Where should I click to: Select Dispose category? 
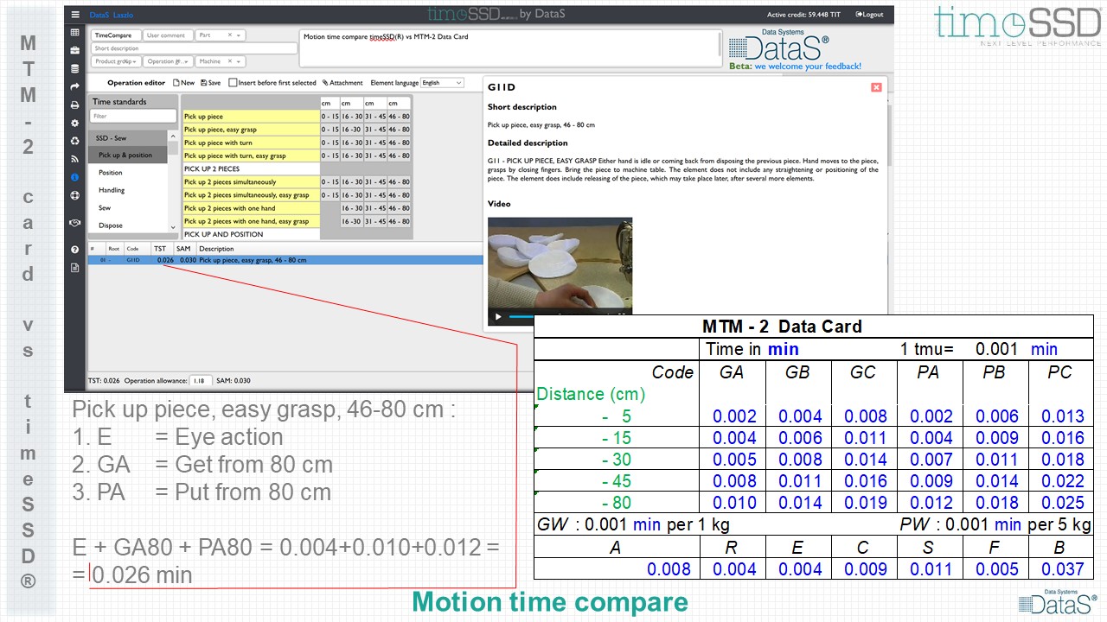(x=128, y=225)
